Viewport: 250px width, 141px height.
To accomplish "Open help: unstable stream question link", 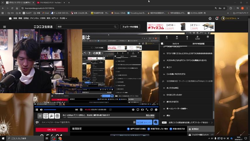I will [x=157, y=129].
